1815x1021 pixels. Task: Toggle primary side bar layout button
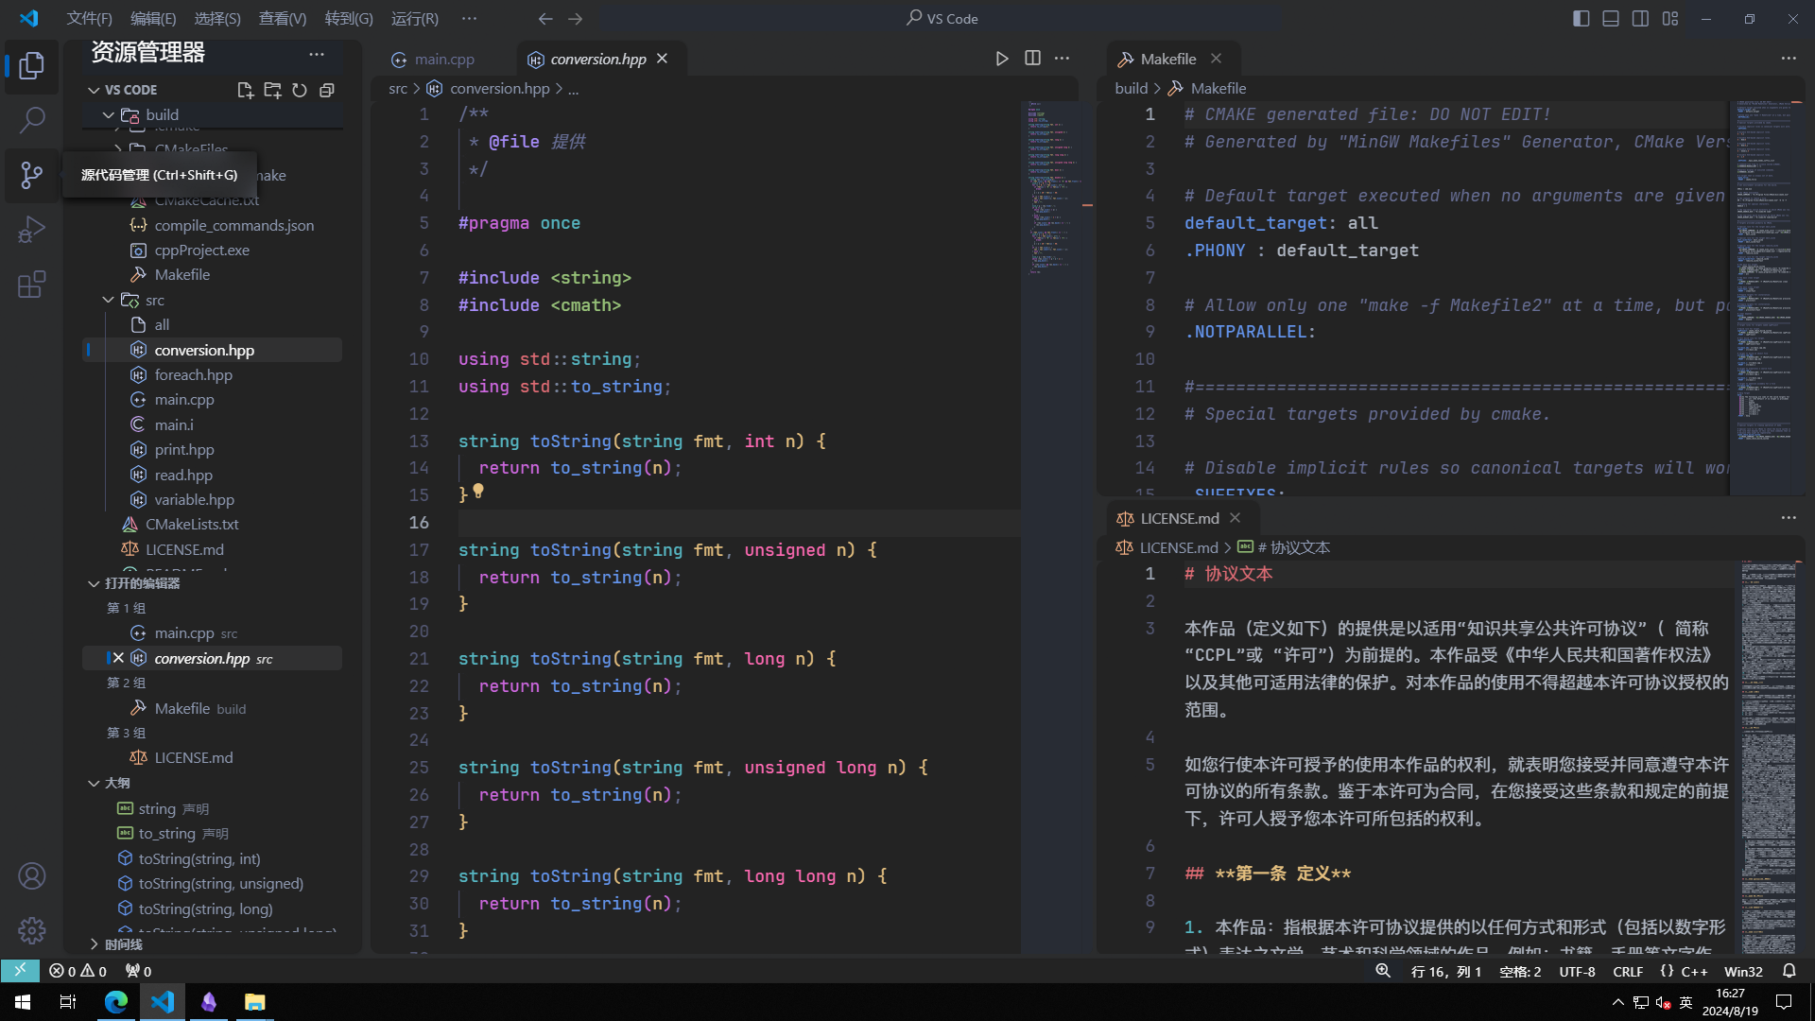[1581, 18]
